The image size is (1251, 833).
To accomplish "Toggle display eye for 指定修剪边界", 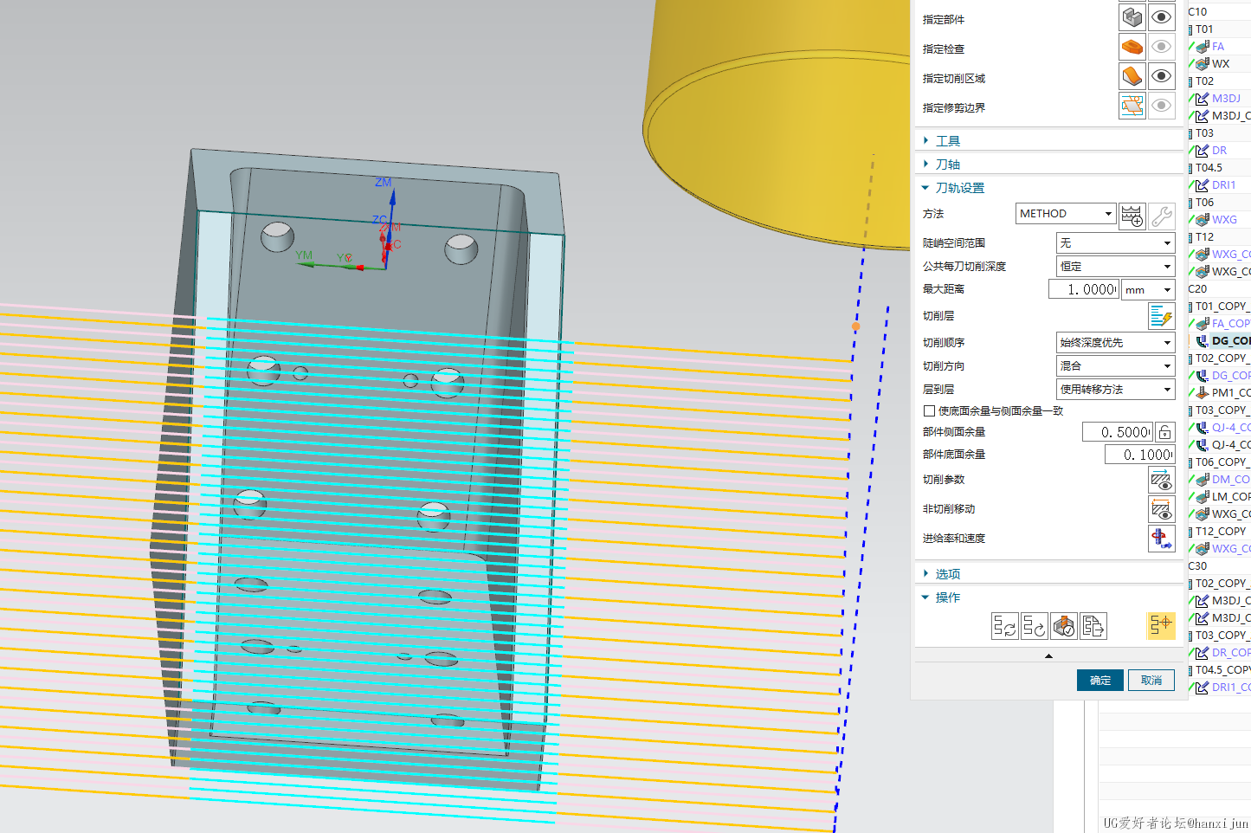I will pyautogui.click(x=1161, y=106).
